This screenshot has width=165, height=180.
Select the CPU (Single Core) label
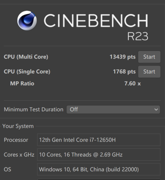pos(27,72)
